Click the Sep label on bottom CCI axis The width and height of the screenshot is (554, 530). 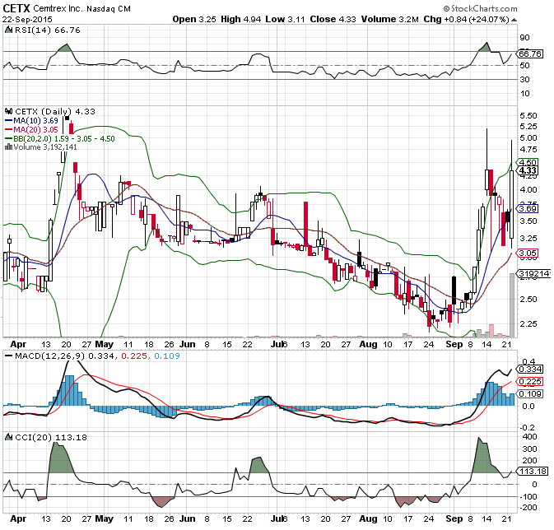(x=454, y=518)
